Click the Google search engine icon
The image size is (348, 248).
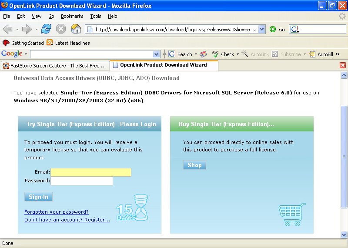pos(294,29)
